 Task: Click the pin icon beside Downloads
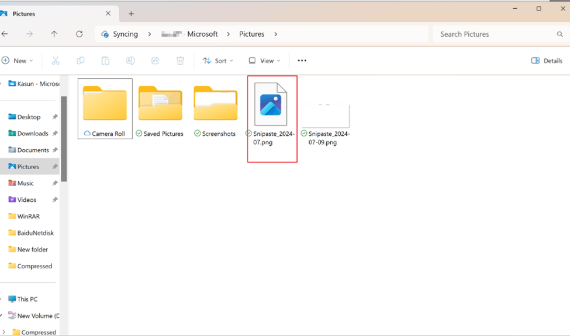55,134
